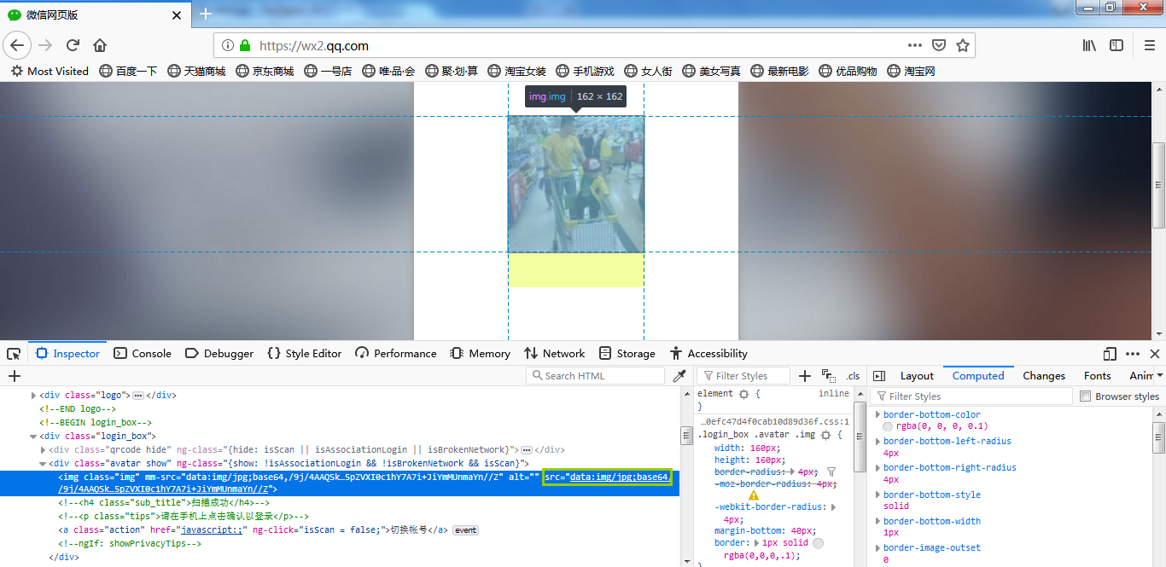Create a new node in the markup
Viewport: 1166px width, 567px height.
pyautogui.click(x=14, y=376)
